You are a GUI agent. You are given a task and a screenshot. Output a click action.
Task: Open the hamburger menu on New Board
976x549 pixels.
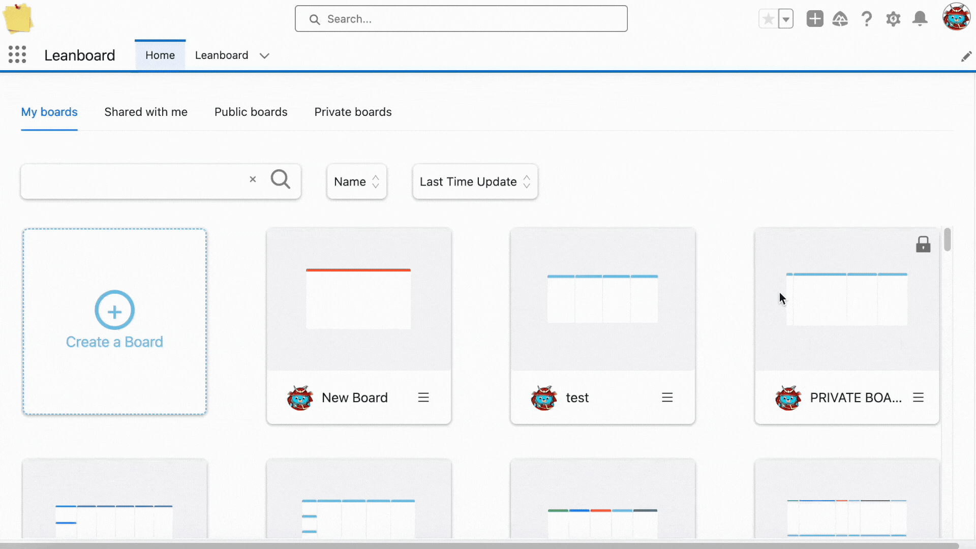click(423, 398)
